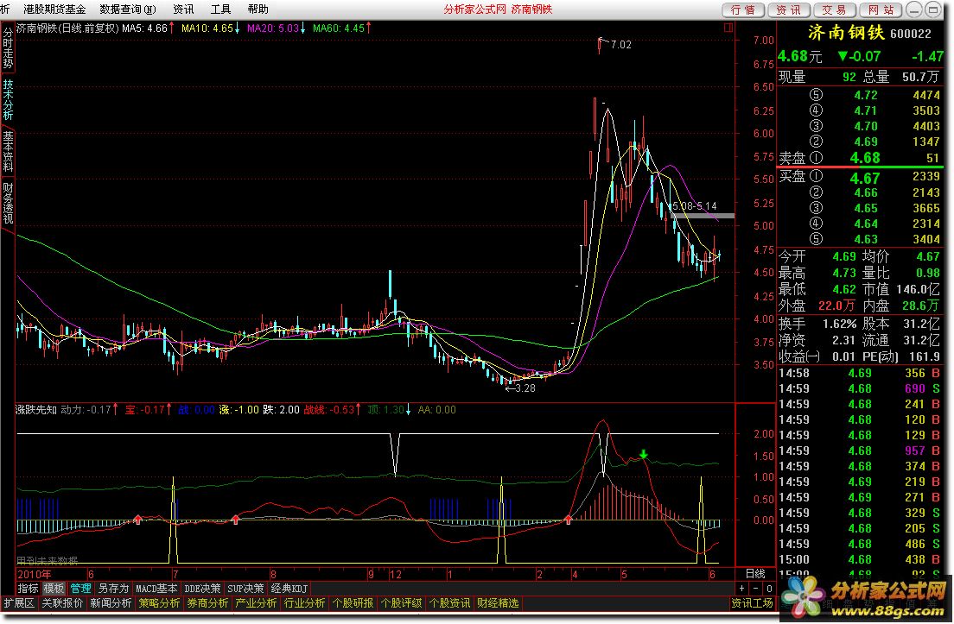
Task: Open the 策略分析 bottom tab
Action: [159, 602]
